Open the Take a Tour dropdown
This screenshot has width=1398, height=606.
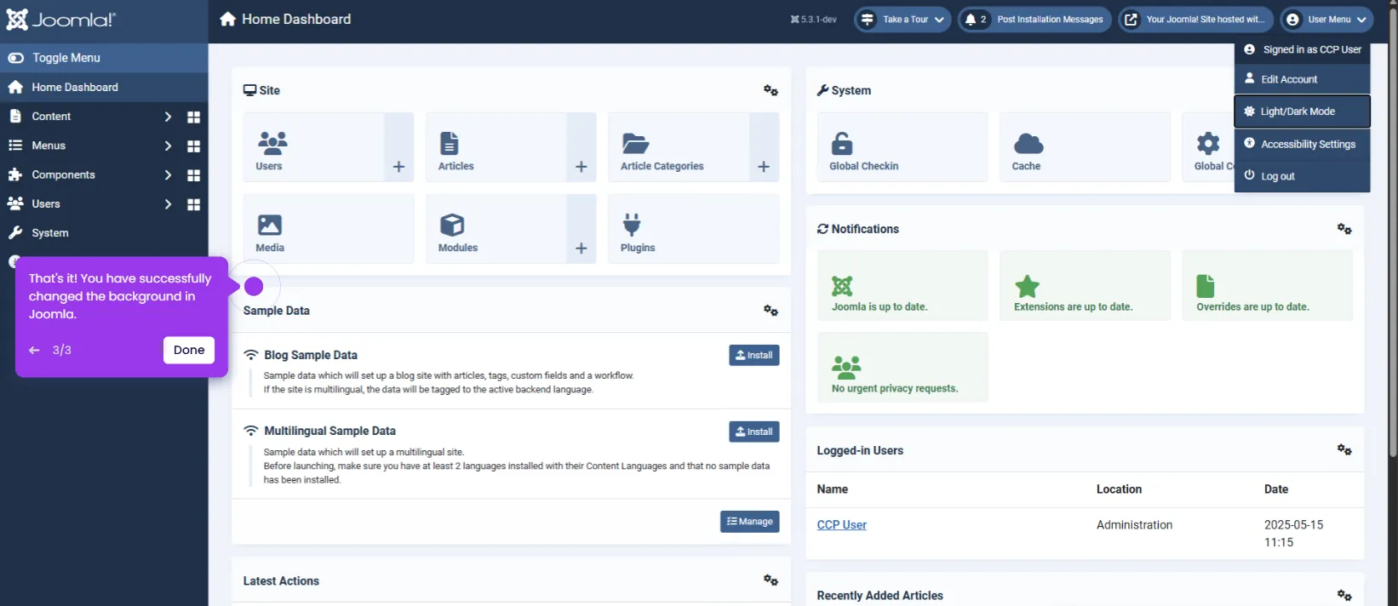point(902,19)
